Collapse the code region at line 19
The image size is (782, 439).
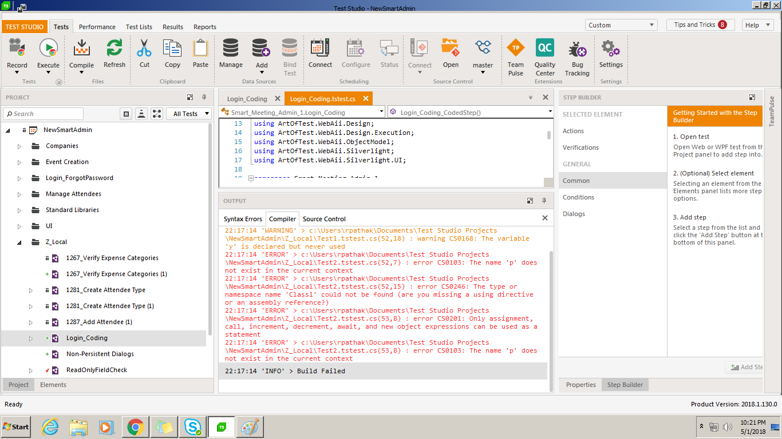click(251, 178)
